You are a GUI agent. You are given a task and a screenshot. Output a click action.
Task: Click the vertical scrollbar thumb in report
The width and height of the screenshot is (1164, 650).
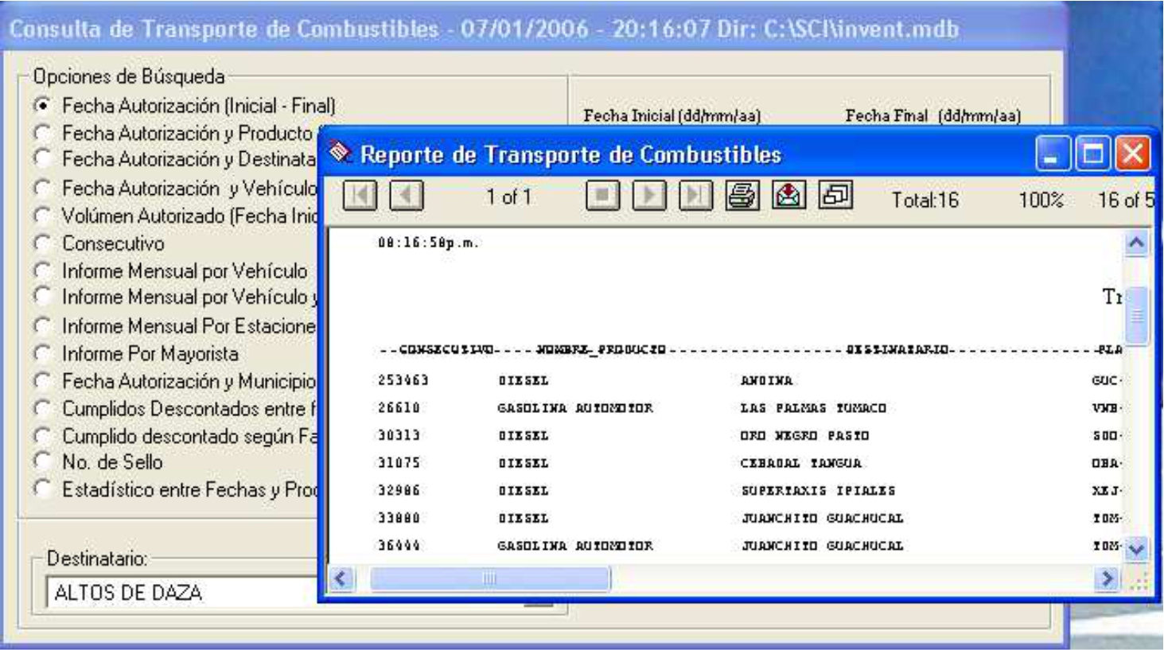click(1136, 315)
